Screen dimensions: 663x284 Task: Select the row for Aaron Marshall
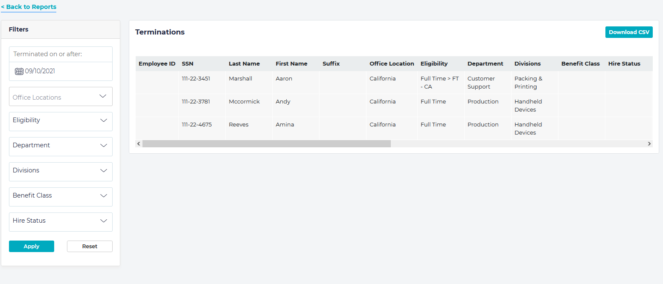click(341, 82)
